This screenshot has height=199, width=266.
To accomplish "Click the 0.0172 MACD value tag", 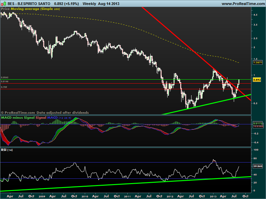I will coord(258,124).
